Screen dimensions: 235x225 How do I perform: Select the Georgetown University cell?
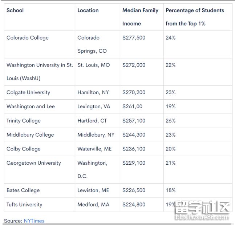(x=34, y=163)
